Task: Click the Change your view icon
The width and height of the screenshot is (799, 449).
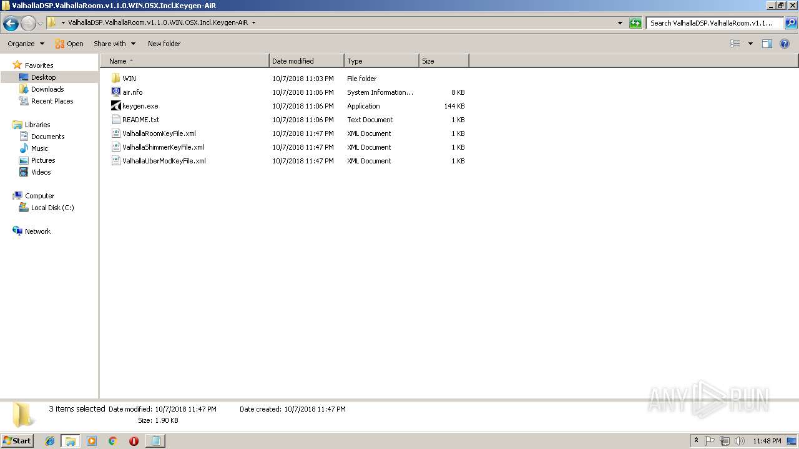Action: [735, 44]
